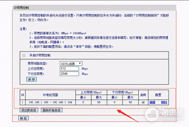This screenshot has width=189, height=127.
Task: Click the 上行总带宽 label
Action: (x=36, y=69)
